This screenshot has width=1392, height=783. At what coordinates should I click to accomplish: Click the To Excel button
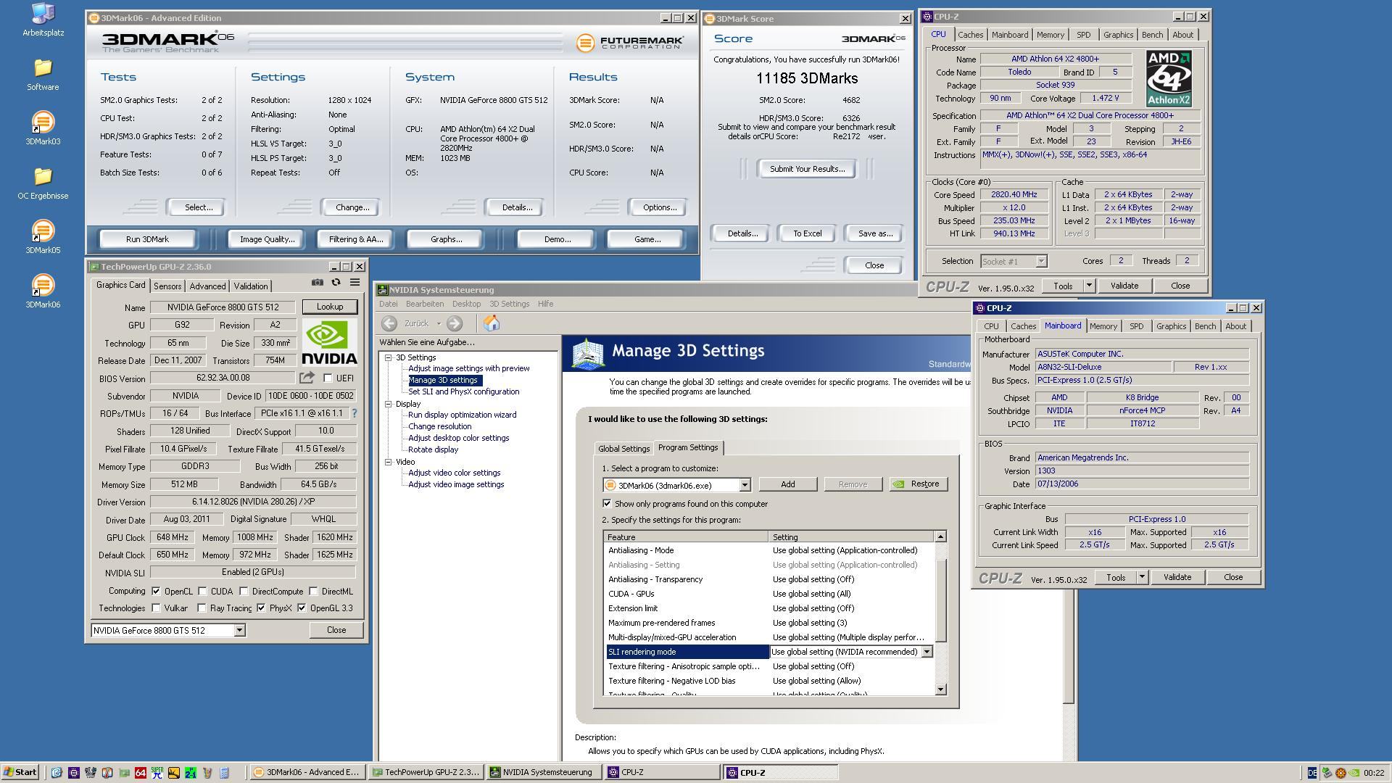point(807,233)
